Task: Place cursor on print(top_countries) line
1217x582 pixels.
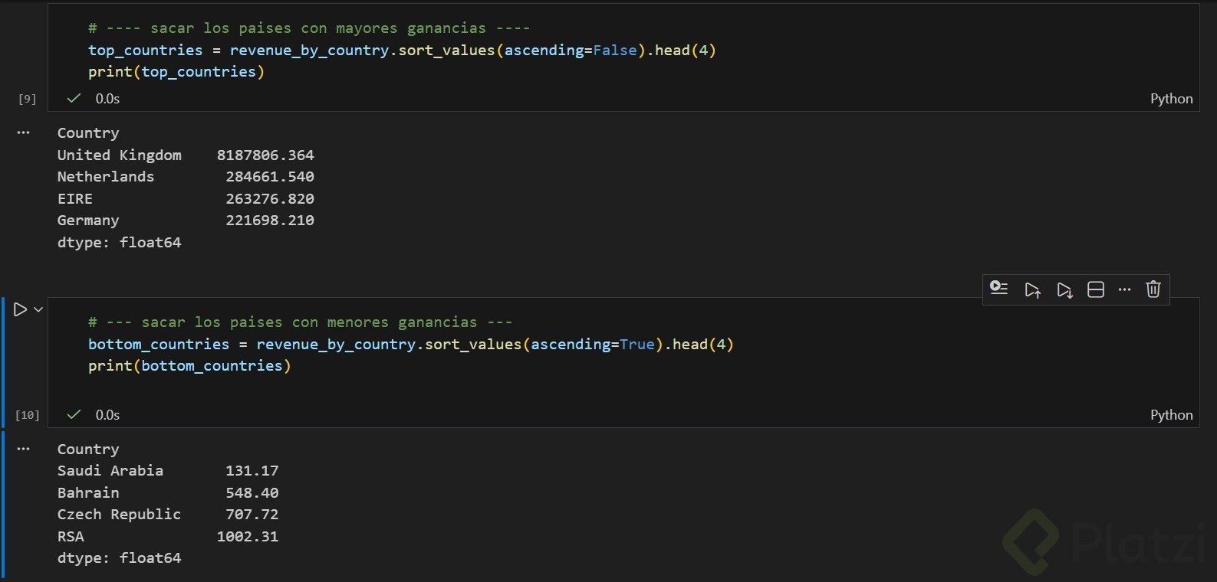Action: (x=176, y=72)
